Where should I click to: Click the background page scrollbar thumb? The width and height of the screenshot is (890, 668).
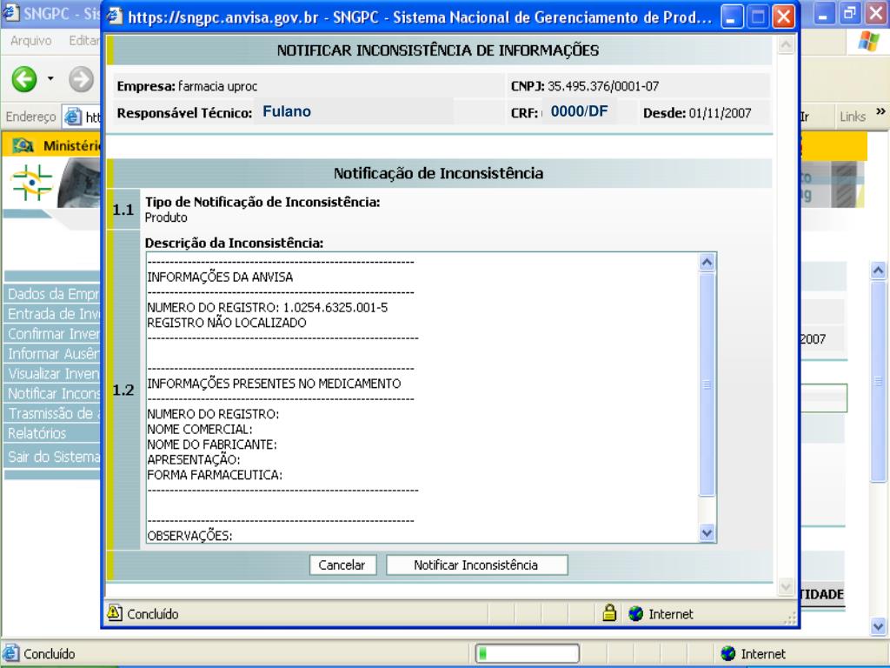pos(878,382)
